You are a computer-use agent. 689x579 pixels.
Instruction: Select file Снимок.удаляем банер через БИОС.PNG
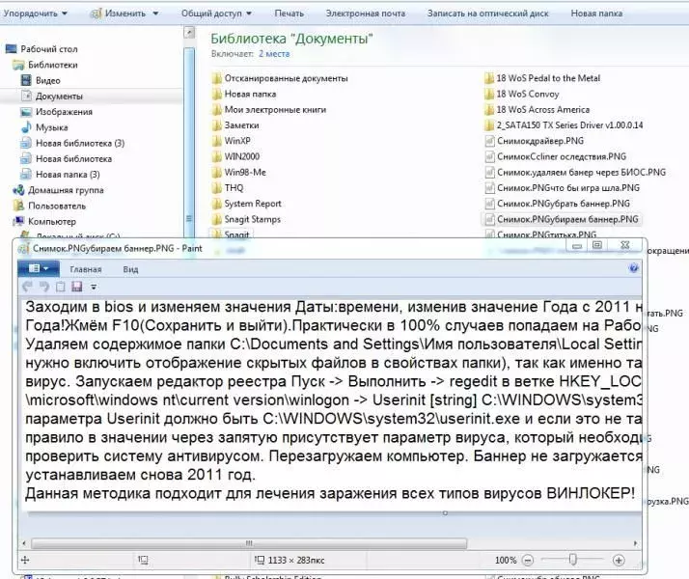(x=575, y=172)
